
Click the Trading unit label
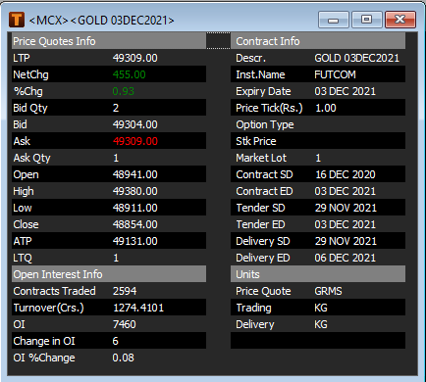pyautogui.click(x=254, y=308)
